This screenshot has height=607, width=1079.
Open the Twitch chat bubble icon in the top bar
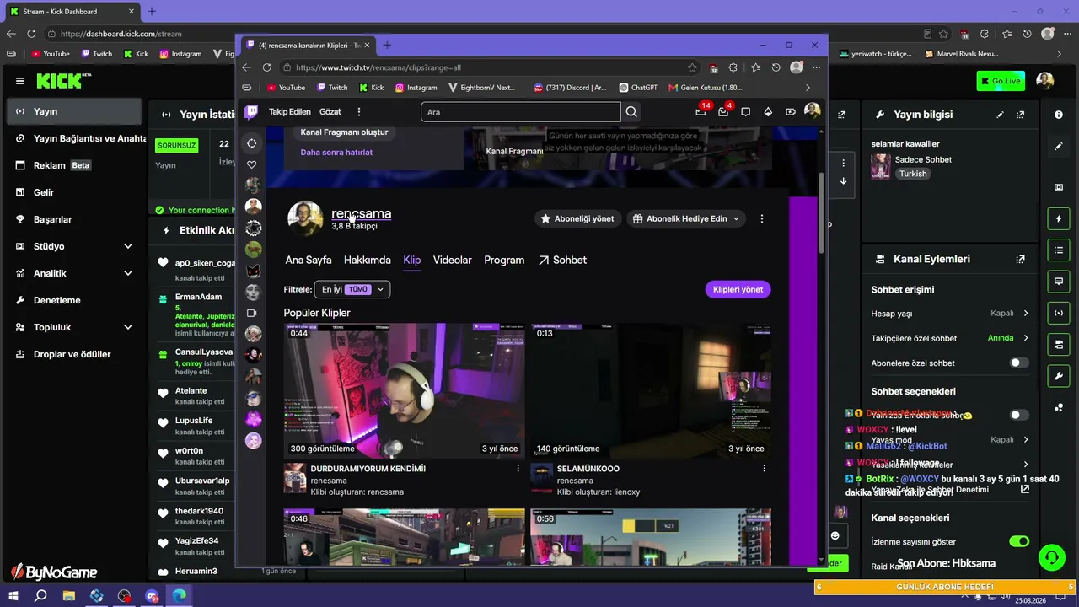pyautogui.click(x=745, y=112)
